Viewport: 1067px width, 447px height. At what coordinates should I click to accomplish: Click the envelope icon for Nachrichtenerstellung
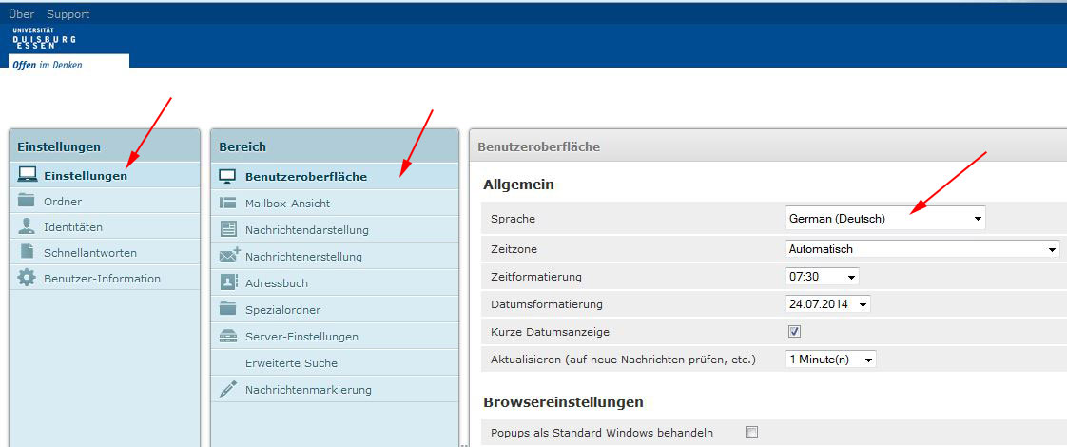point(229,256)
